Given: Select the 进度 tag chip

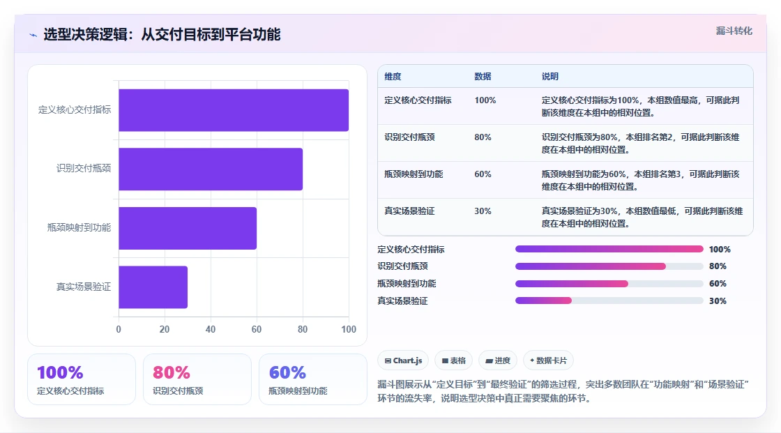Looking at the screenshot, I should (498, 360).
